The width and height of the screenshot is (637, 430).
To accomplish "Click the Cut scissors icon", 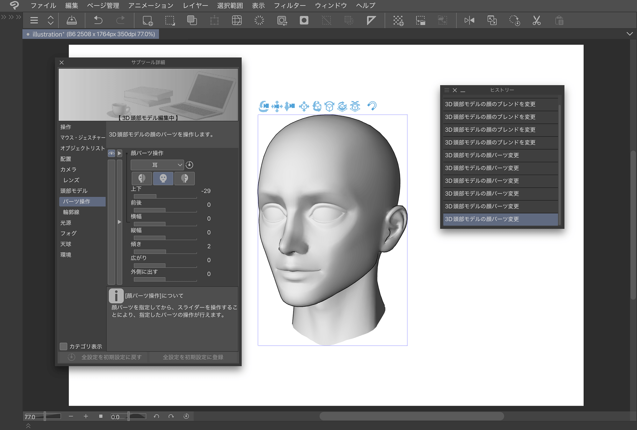I will [x=537, y=21].
